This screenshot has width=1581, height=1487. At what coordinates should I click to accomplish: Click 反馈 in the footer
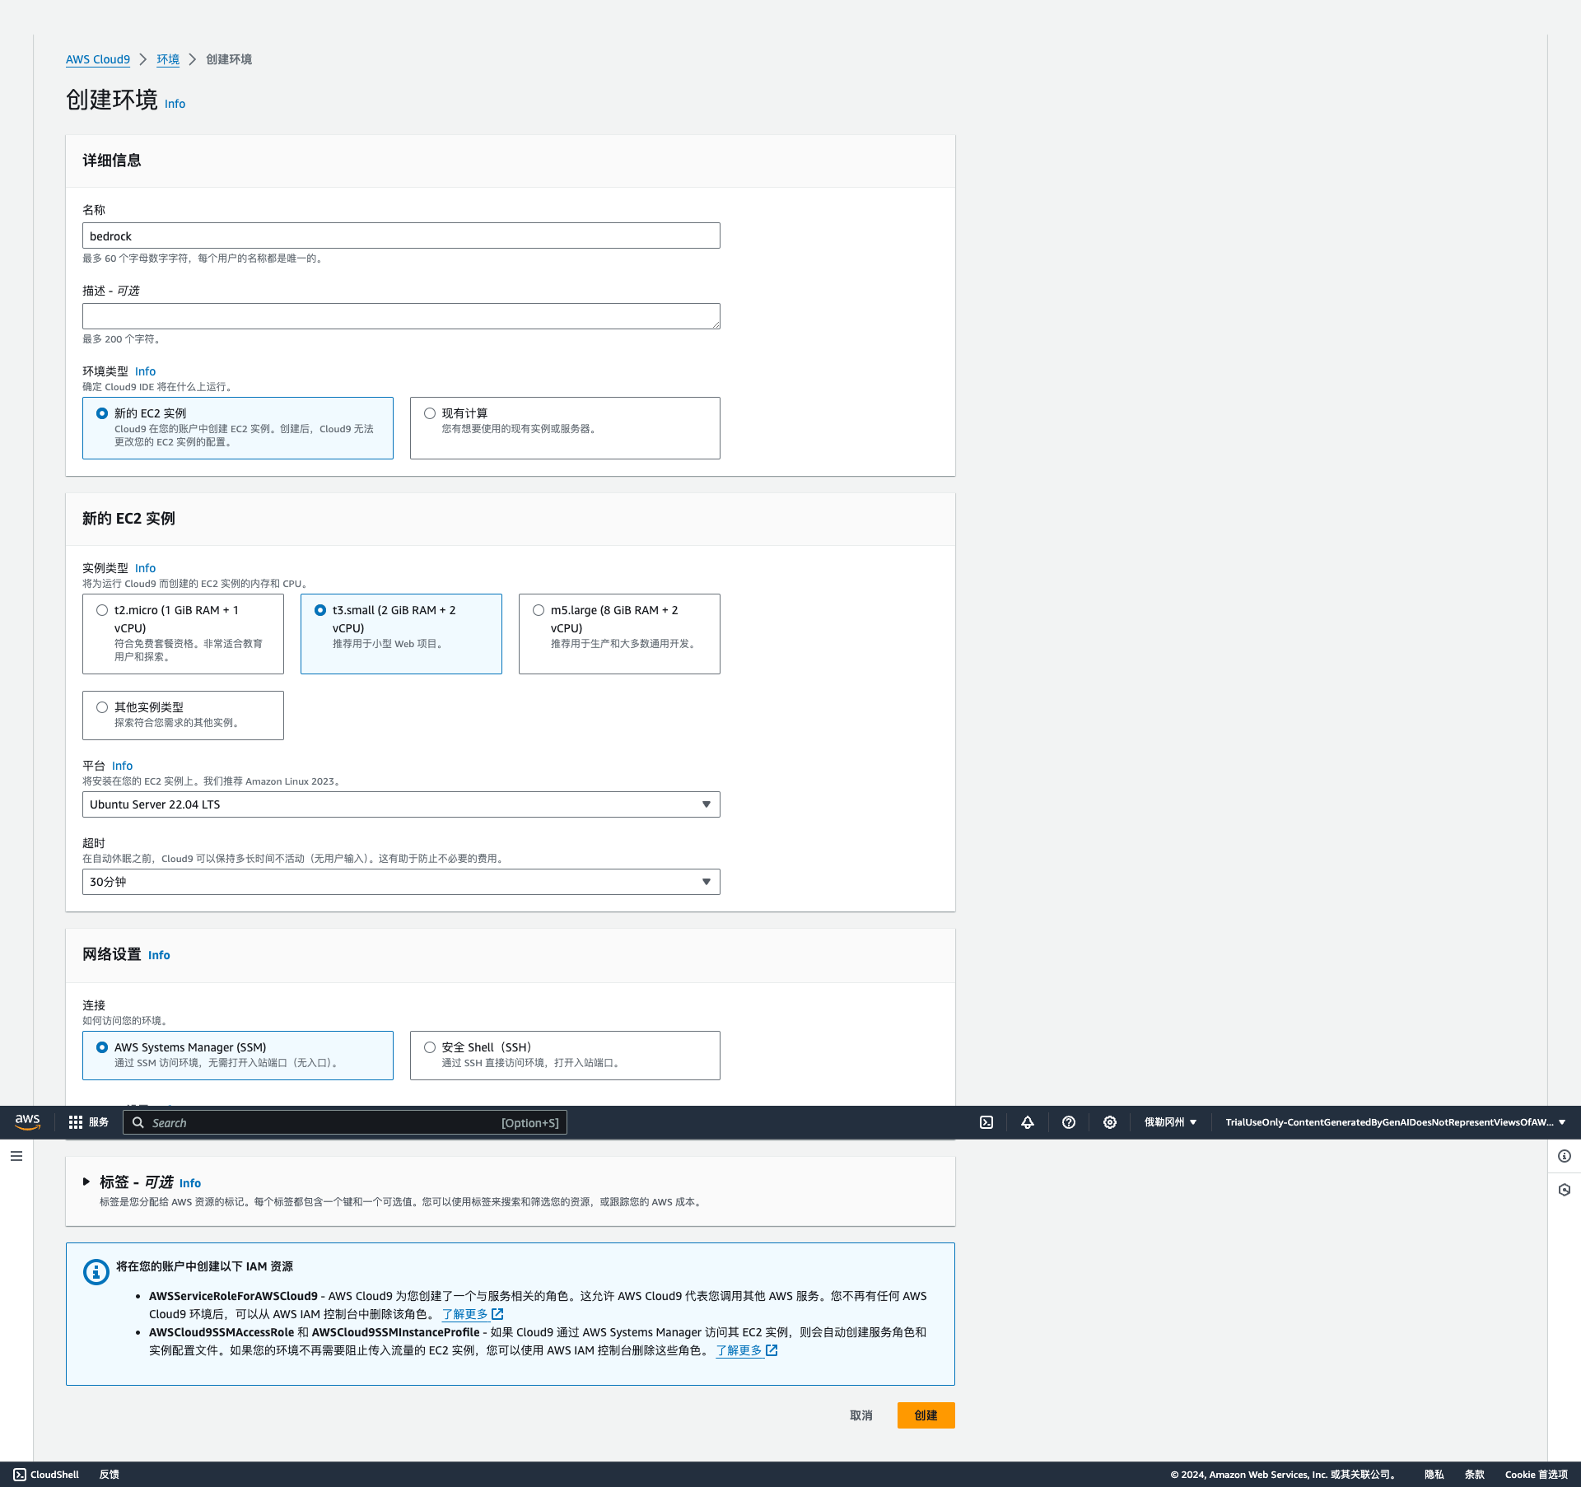tap(110, 1475)
